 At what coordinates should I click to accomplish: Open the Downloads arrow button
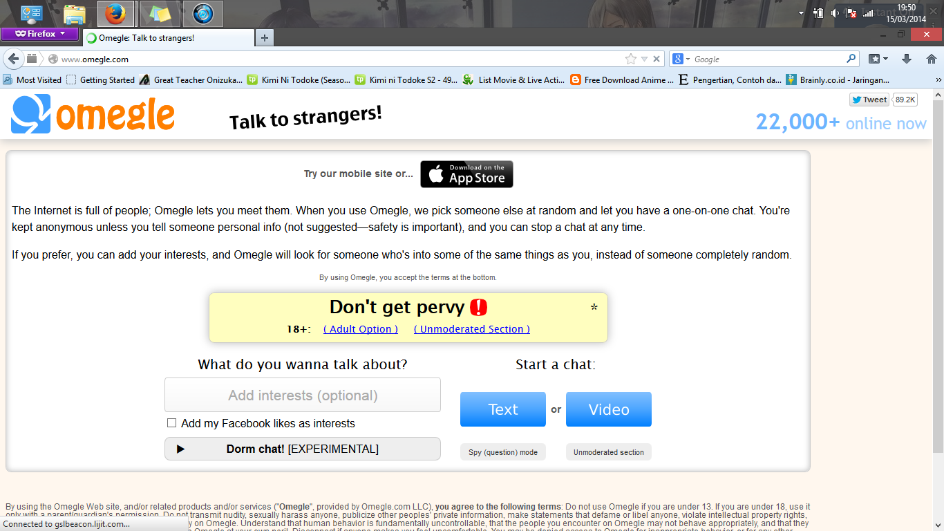907,59
